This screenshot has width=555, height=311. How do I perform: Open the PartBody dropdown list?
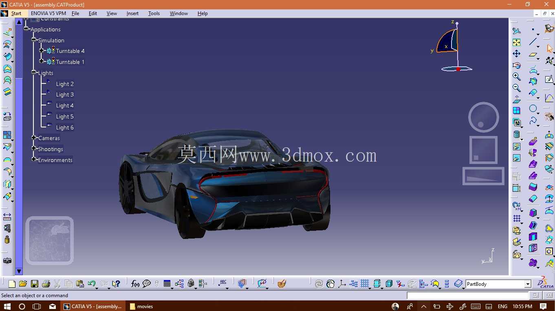point(528,284)
